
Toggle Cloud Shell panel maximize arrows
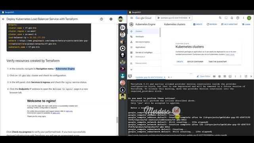(241, 76)
